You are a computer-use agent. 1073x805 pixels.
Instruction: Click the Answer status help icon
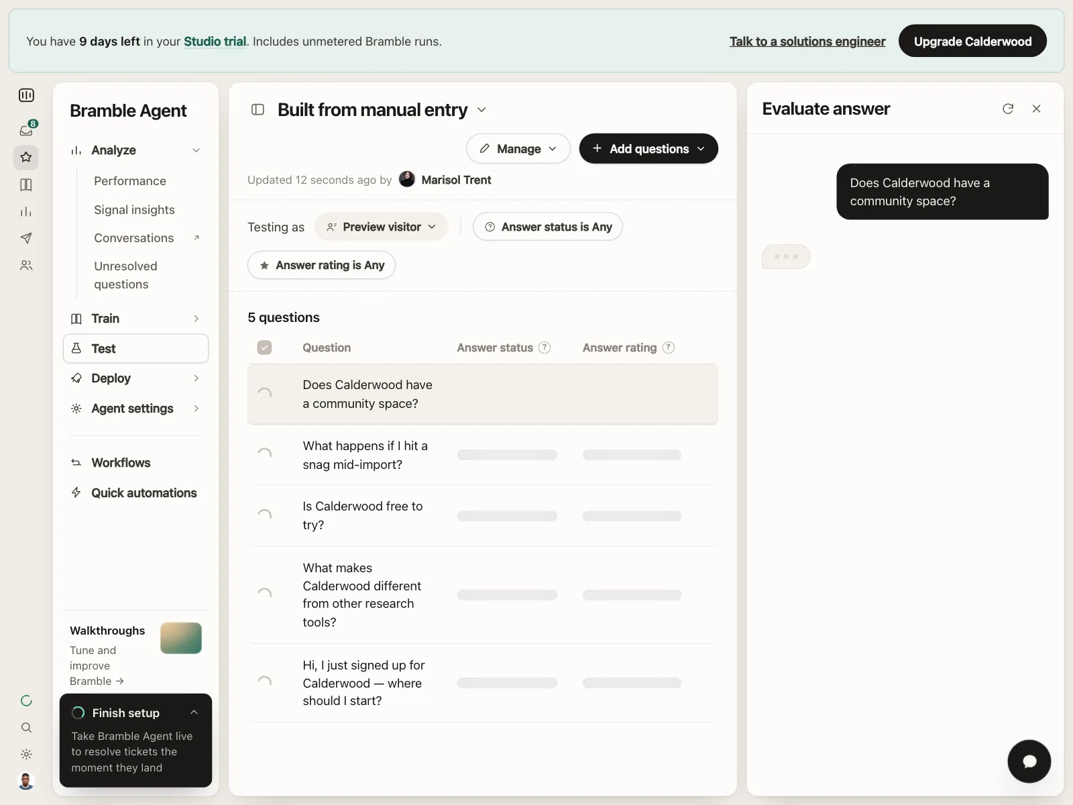click(x=545, y=347)
